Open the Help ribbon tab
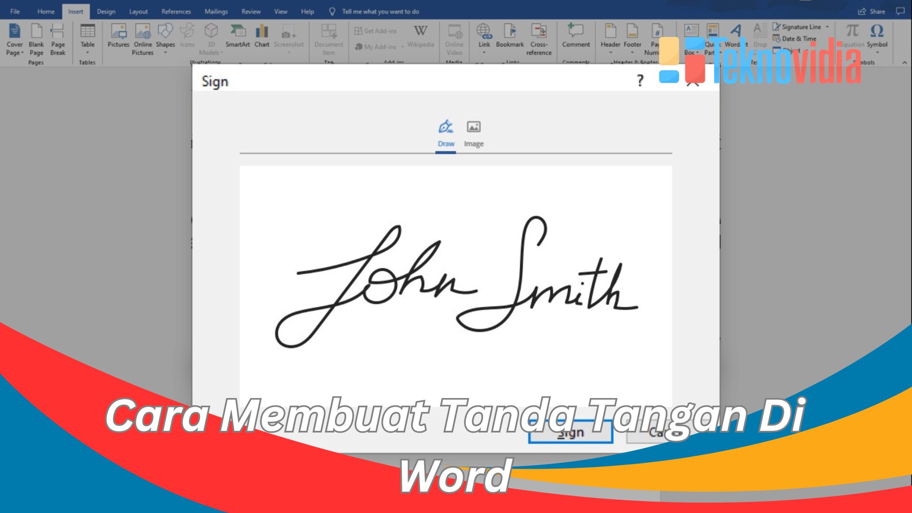This screenshot has width=912, height=513. click(x=307, y=11)
